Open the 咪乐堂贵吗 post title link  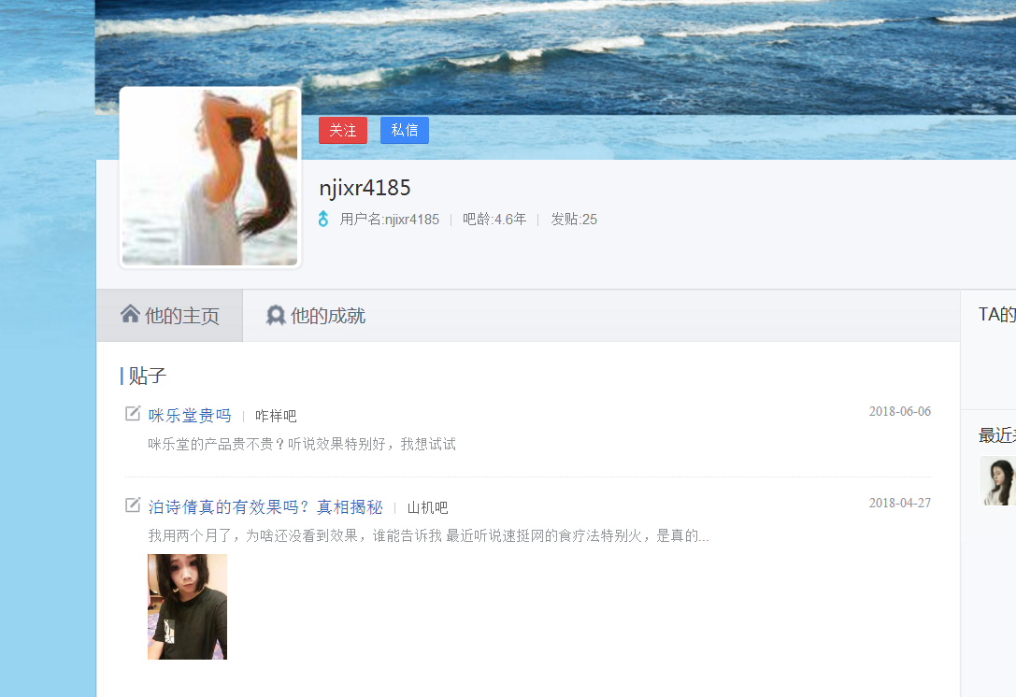click(190, 416)
